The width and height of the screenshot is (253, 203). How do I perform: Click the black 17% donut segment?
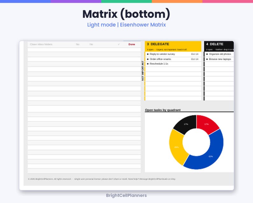click(185, 124)
